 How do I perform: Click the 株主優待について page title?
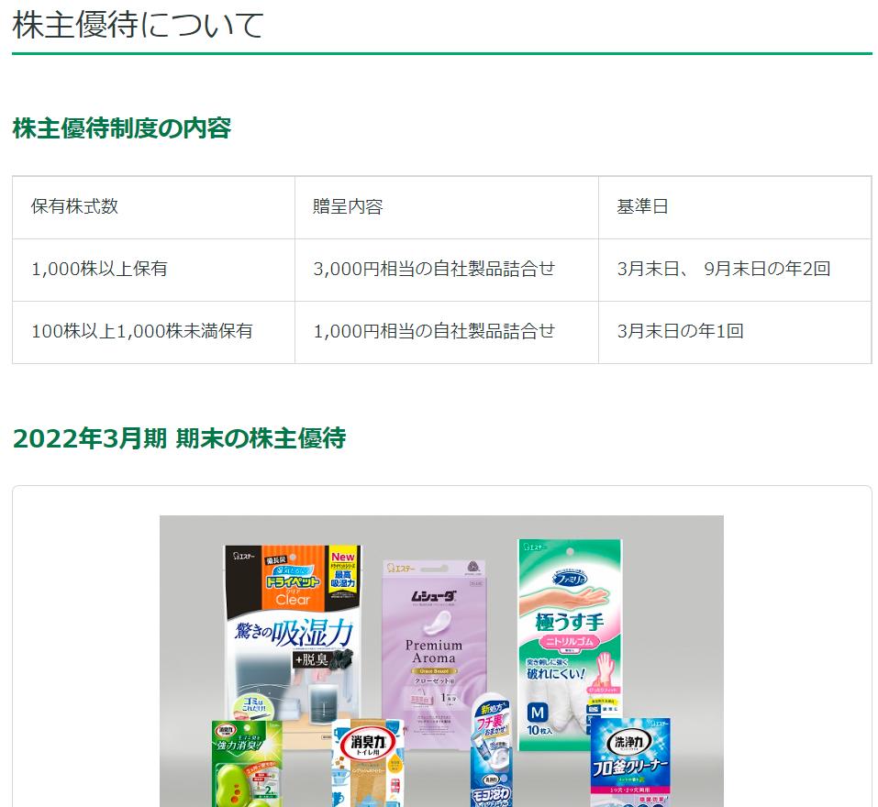coord(139,25)
